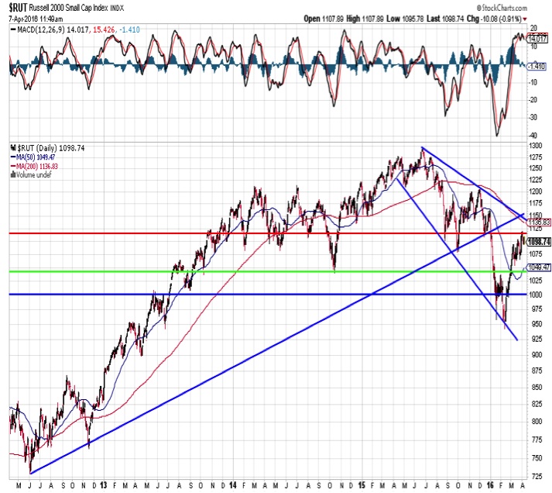This screenshot has height=493, width=552.
Task: Click the red horizontal resistance line
Action: coord(268,233)
